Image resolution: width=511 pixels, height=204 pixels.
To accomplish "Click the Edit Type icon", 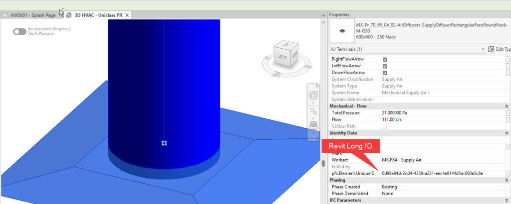I will coord(491,49).
